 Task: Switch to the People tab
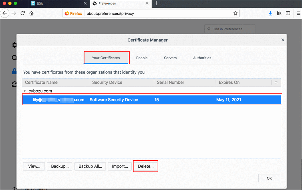click(x=142, y=58)
